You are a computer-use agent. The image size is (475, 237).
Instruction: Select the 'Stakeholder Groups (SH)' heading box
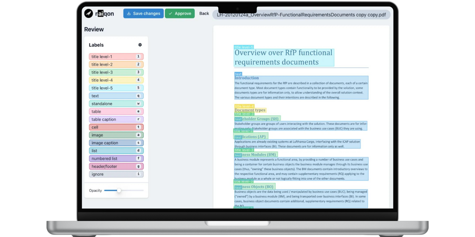click(257, 119)
